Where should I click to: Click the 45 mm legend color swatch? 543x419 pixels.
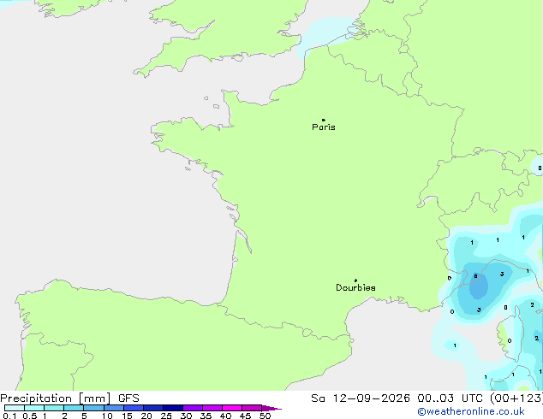click(x=252, y=408)
